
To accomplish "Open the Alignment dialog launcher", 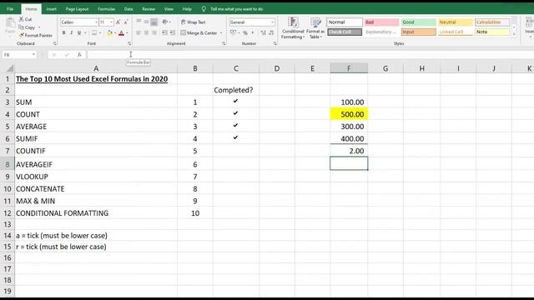I will point(224,43).
